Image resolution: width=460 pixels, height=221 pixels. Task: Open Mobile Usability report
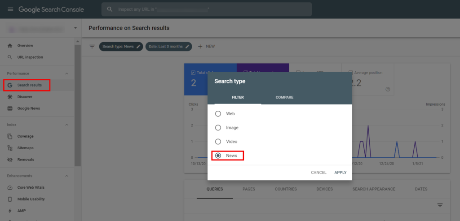point(31,199)
